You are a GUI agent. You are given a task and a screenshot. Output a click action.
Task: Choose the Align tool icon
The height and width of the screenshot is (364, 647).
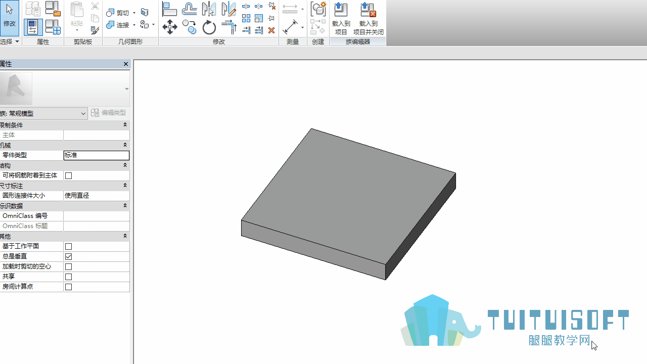pos(170,9)
